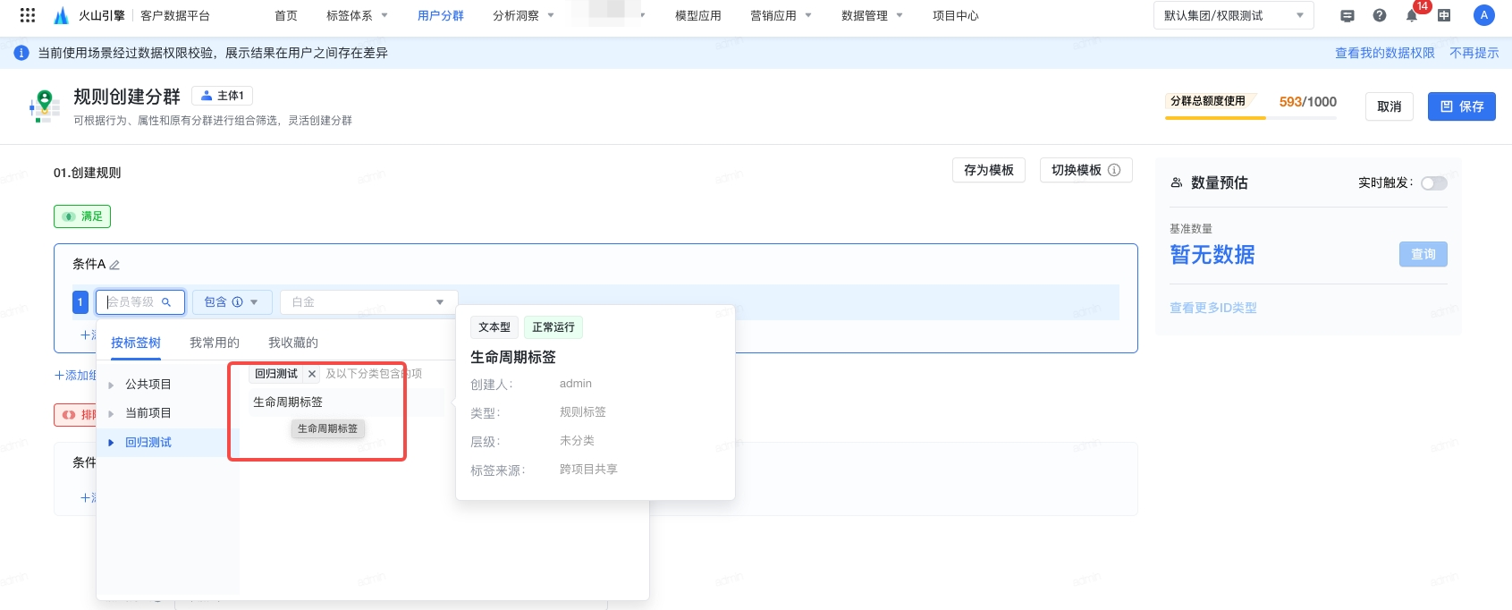
Task: Click the 保存 button
Action: [1461, 106]
